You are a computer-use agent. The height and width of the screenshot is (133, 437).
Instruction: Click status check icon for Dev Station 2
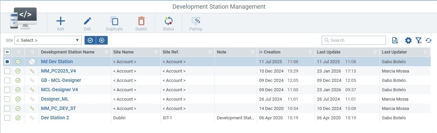(x=18, y=118)
